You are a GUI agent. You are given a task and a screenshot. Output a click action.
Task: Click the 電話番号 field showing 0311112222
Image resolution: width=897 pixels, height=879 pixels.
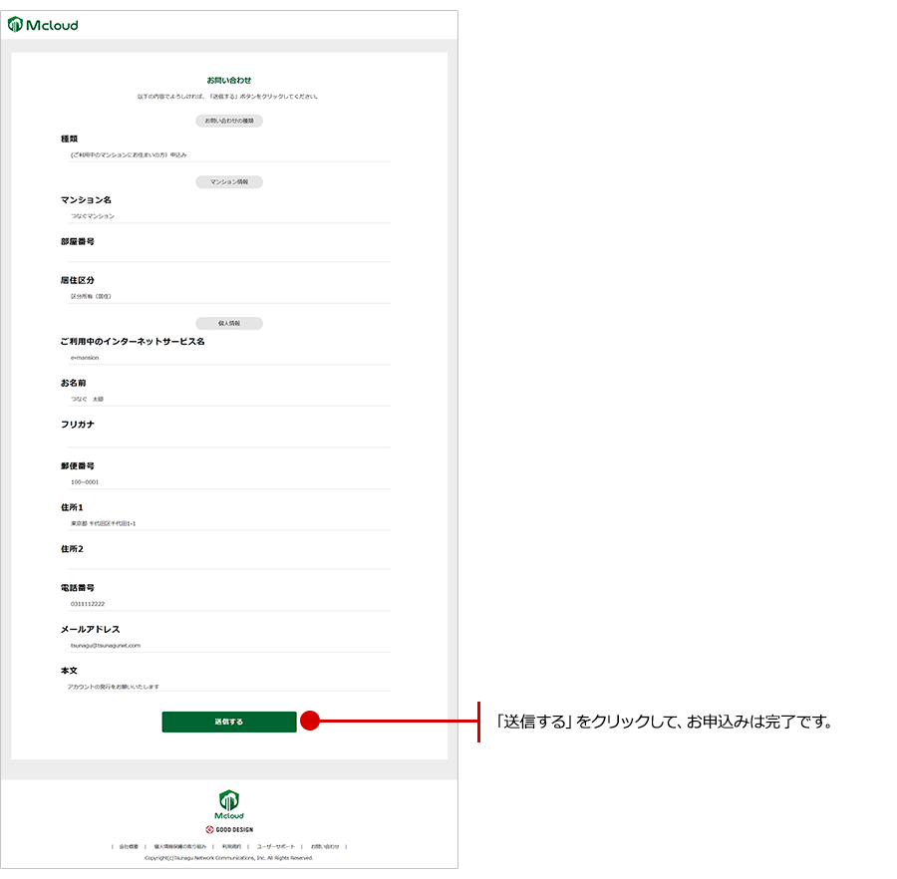click(224, 604)
